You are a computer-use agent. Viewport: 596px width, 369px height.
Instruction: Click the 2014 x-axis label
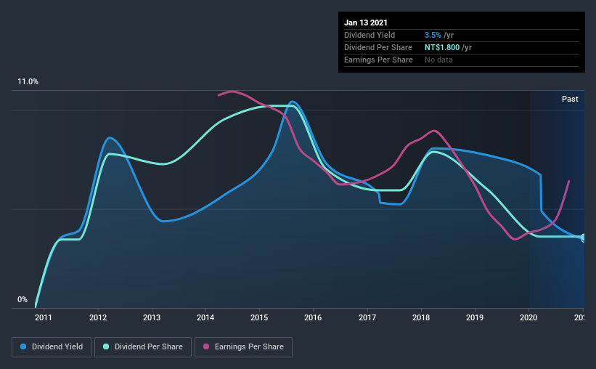[205, 317]
